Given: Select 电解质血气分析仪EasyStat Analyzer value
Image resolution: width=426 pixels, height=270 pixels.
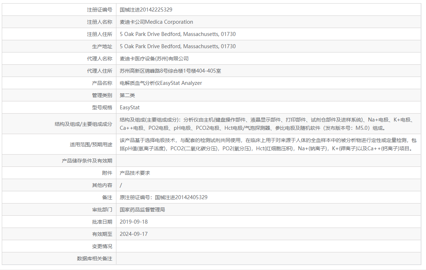Looking at the screenshot, I should pyautogui.click(x=161, y=83).
